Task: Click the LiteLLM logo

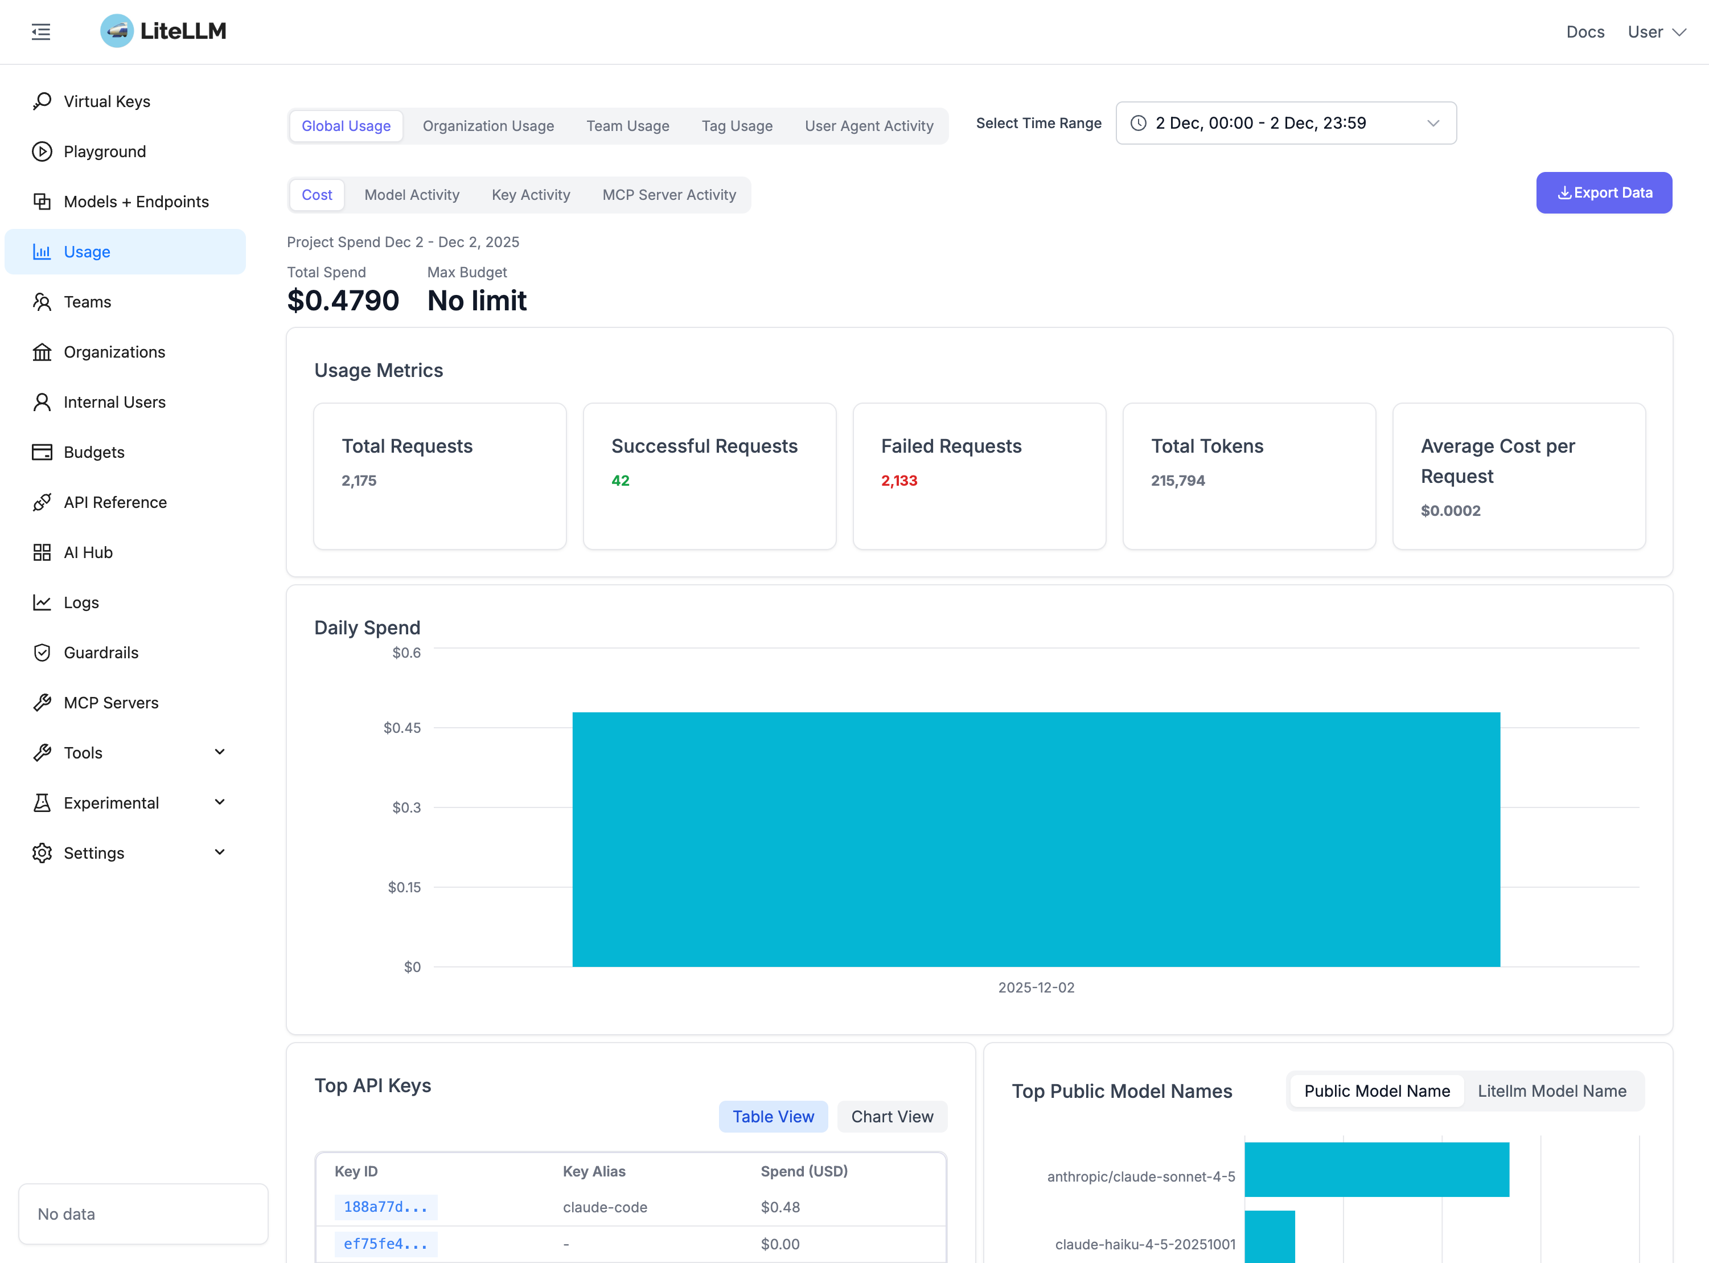Action: tap(163, 31)
